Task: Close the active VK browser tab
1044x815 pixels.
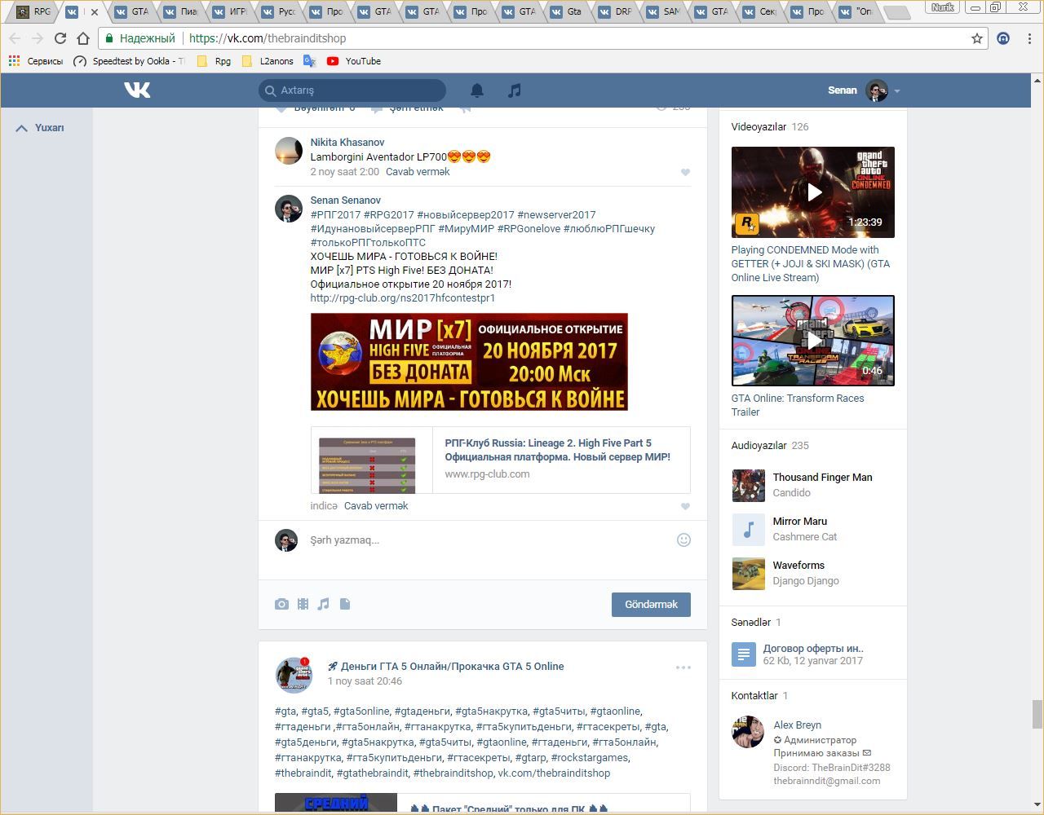Action: click(x=95, y=12)
